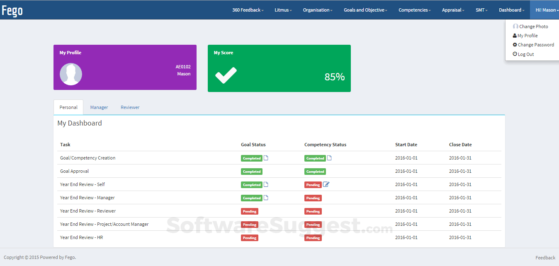Click document icon beside Goal/Competency Creation goal status
Screen dimensions: 559x266
click(266, 158)
